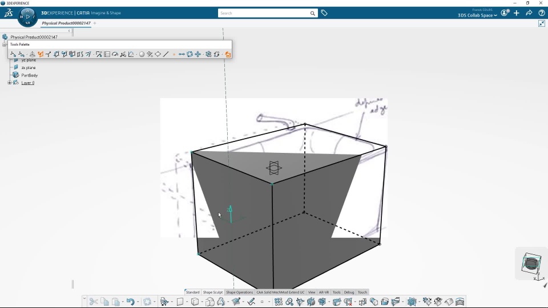Click the face with red X icon
The width and height of the screenshot is (548, 308).
348,301
